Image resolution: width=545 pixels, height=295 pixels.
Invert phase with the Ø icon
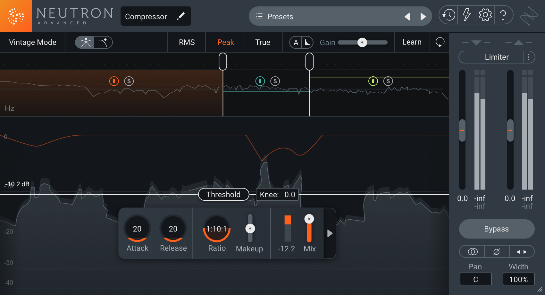[x=497, y=252]
